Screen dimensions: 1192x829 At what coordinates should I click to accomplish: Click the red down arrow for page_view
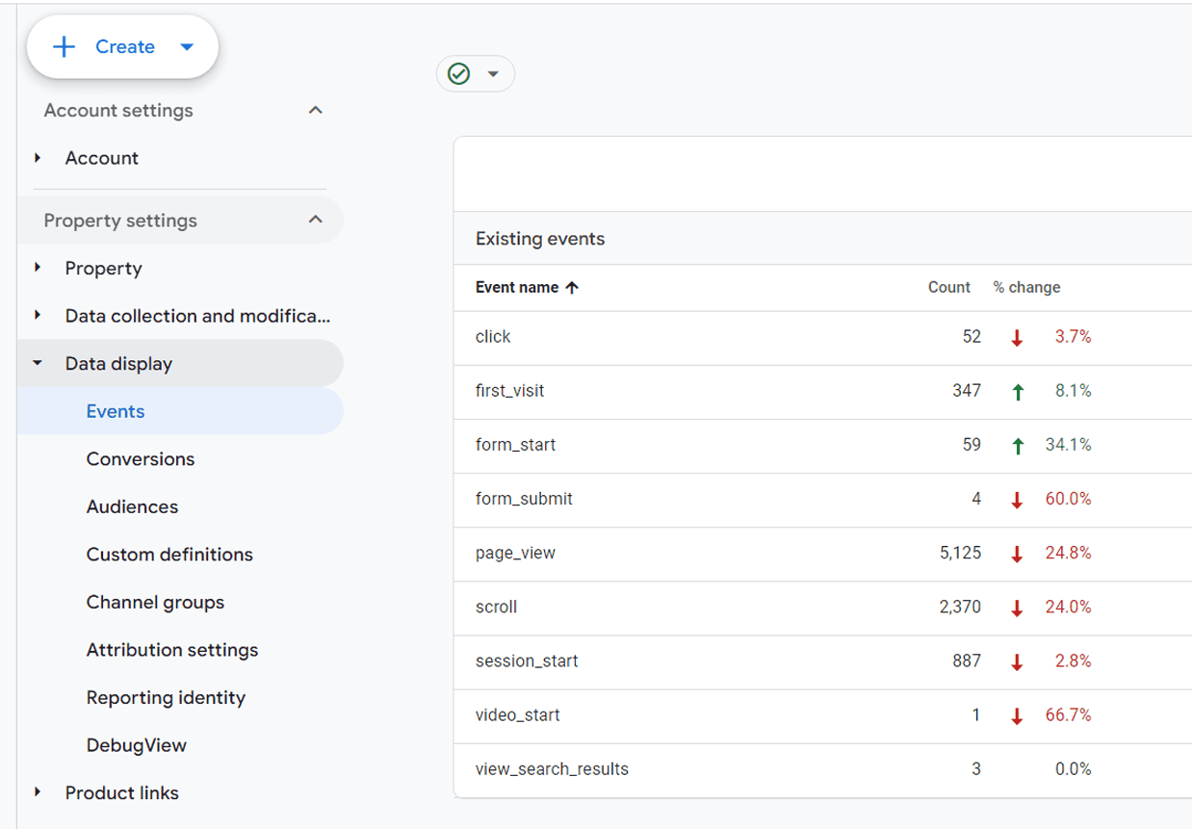(x=1017, y=554)
